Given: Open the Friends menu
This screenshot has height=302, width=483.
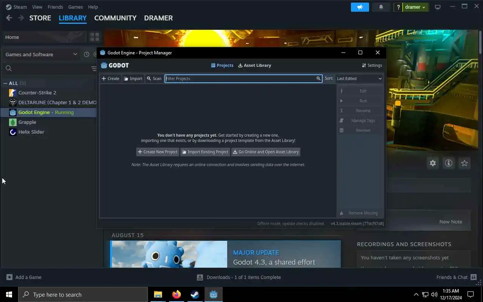Looking at the screenshot, I should [x=55, y=7].
